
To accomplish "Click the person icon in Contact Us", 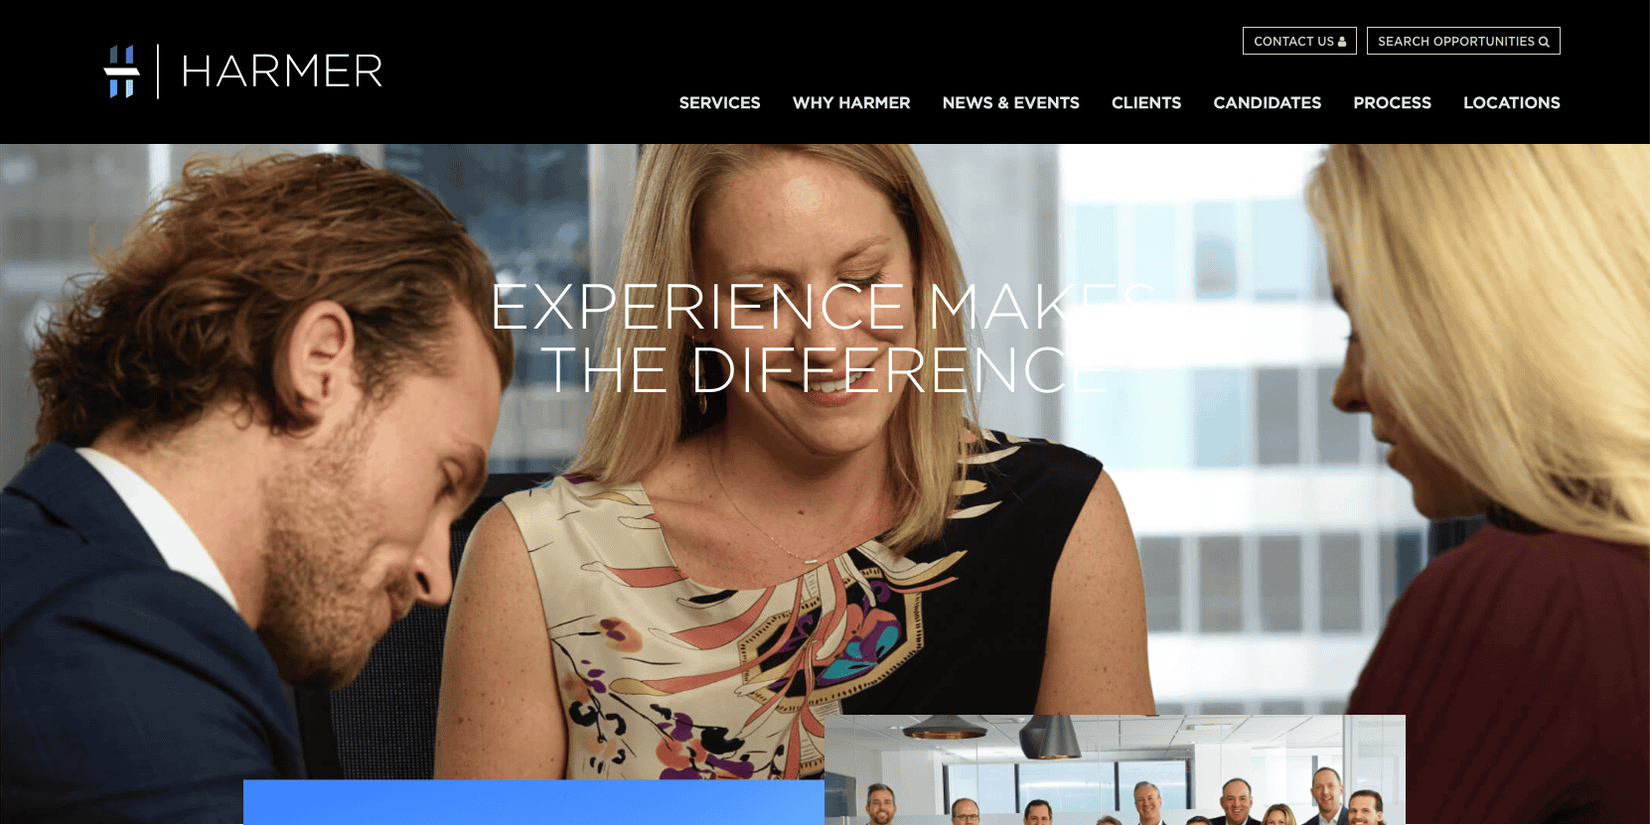I will click(1342, 42).
